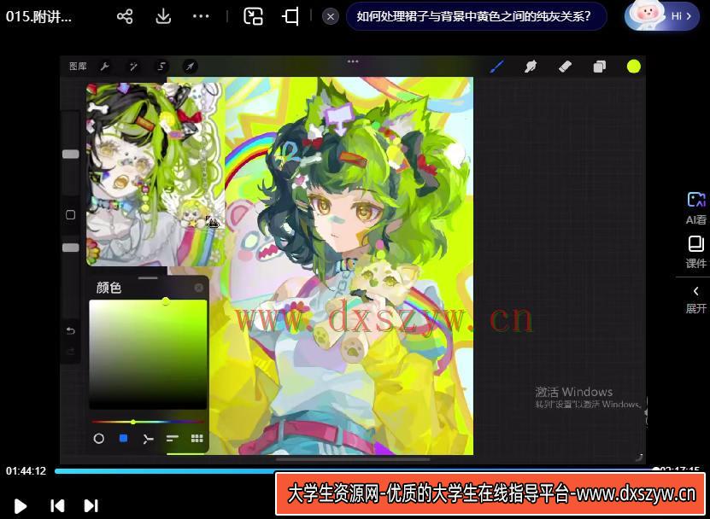This screenshot has height=519, width=710.
Task: Click the brush opacity slider handle
Action: coord(71,248)
